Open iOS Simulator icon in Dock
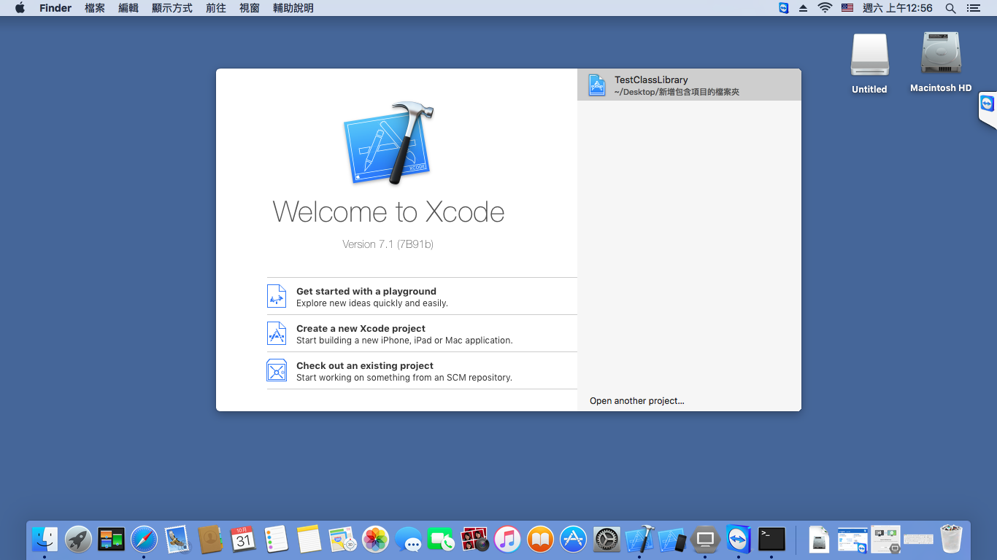This screenshot has width=997, height=560. (672, 540)
